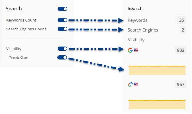The image size is (192, 114).
Task: Open the first visibility trends chart
Action: [157, 70]
